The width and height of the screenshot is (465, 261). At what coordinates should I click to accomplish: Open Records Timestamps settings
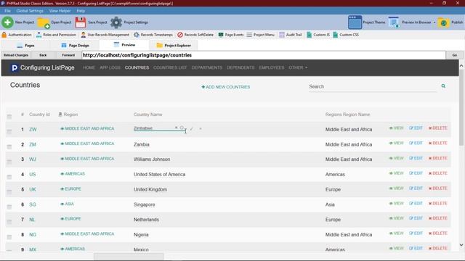[153, 35]
